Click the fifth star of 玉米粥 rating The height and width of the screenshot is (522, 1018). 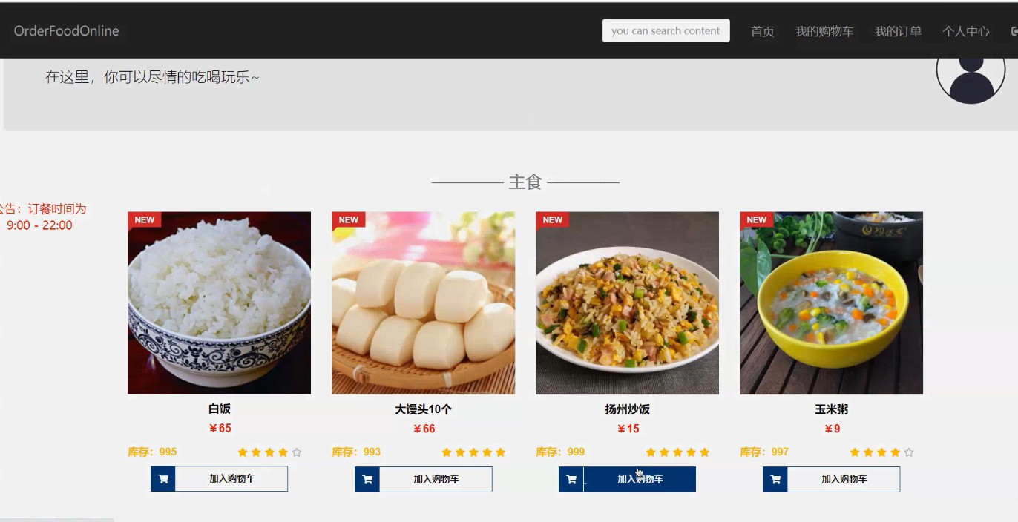pyautogui.click(x=909, y=452)
